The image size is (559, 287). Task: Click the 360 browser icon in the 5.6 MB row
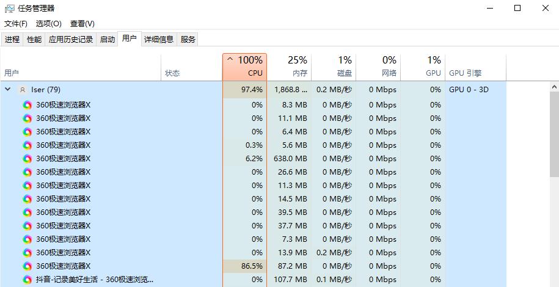27,145
